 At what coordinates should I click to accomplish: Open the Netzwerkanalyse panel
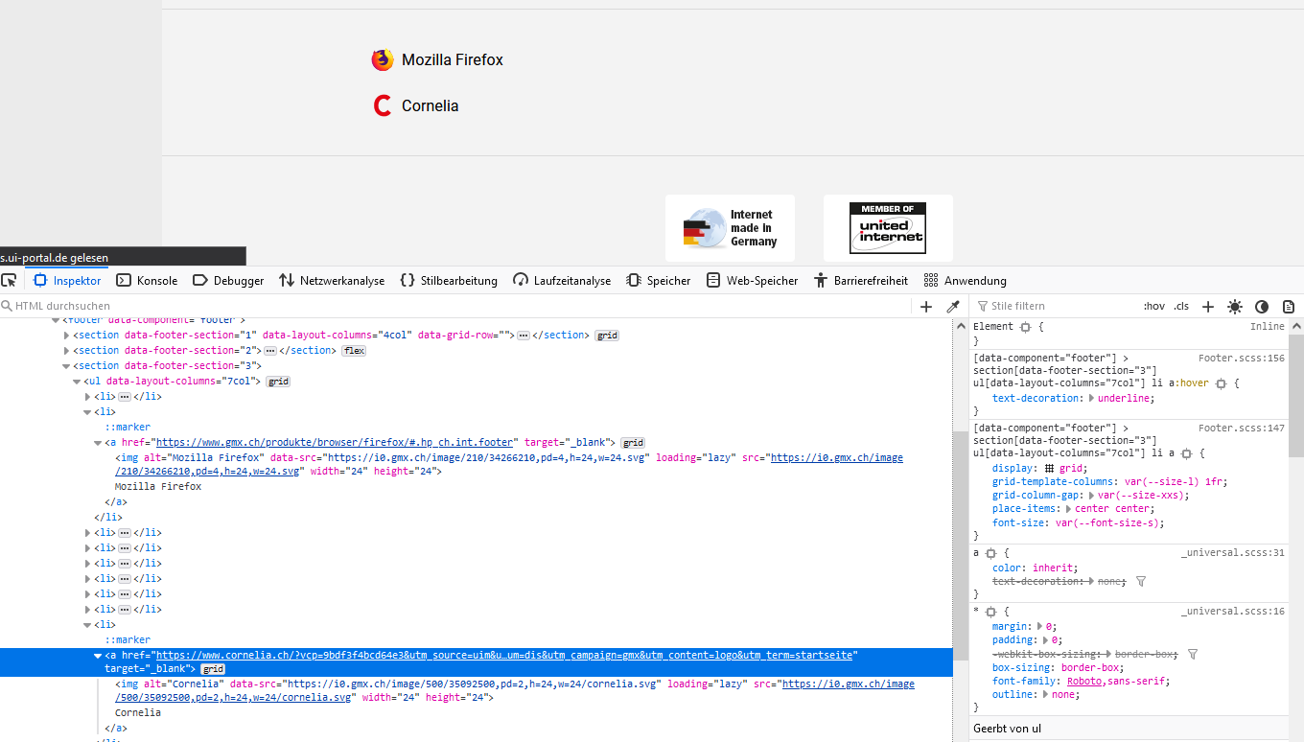pos(332,280)
